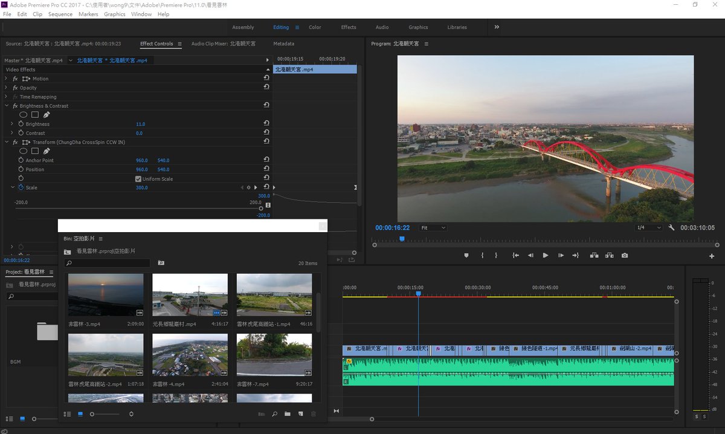
Task: Toggle the Position animation stopwatch
Action: (21, 169)
